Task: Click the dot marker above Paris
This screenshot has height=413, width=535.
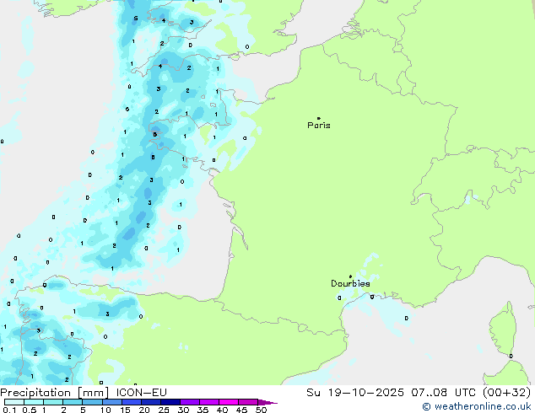Action: coord(319,118)
